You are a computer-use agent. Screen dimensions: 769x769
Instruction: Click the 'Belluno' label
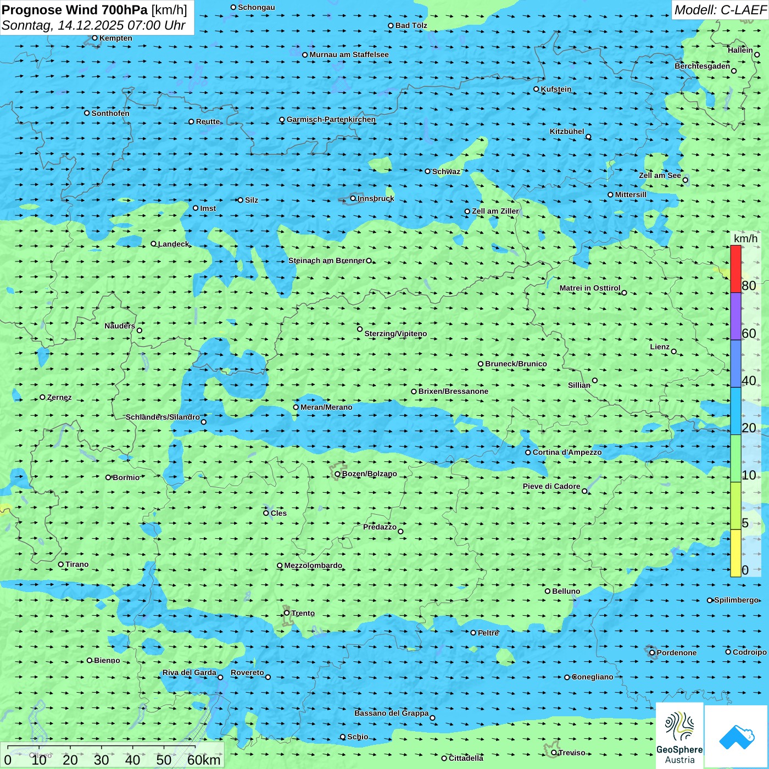[566, 591]
